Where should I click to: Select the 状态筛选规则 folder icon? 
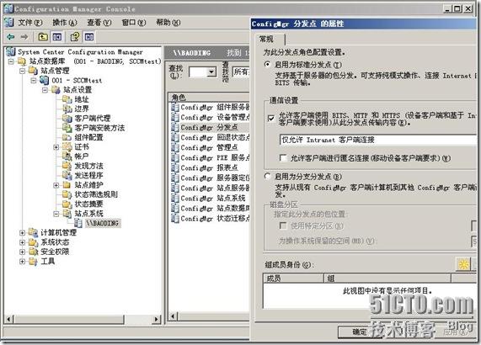point(67,194)
